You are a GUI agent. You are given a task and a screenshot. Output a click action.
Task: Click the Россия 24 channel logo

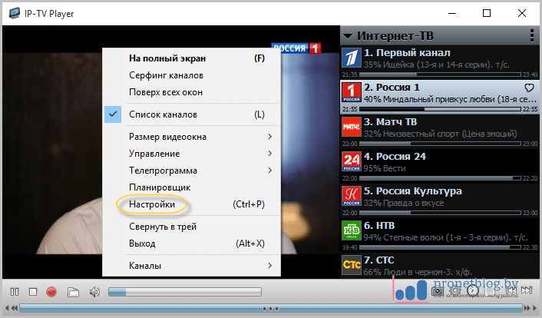tap(352, 161)
